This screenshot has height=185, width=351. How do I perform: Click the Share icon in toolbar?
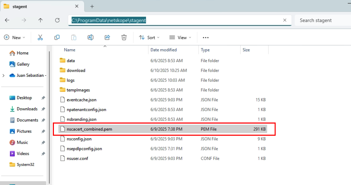(107, 37)
